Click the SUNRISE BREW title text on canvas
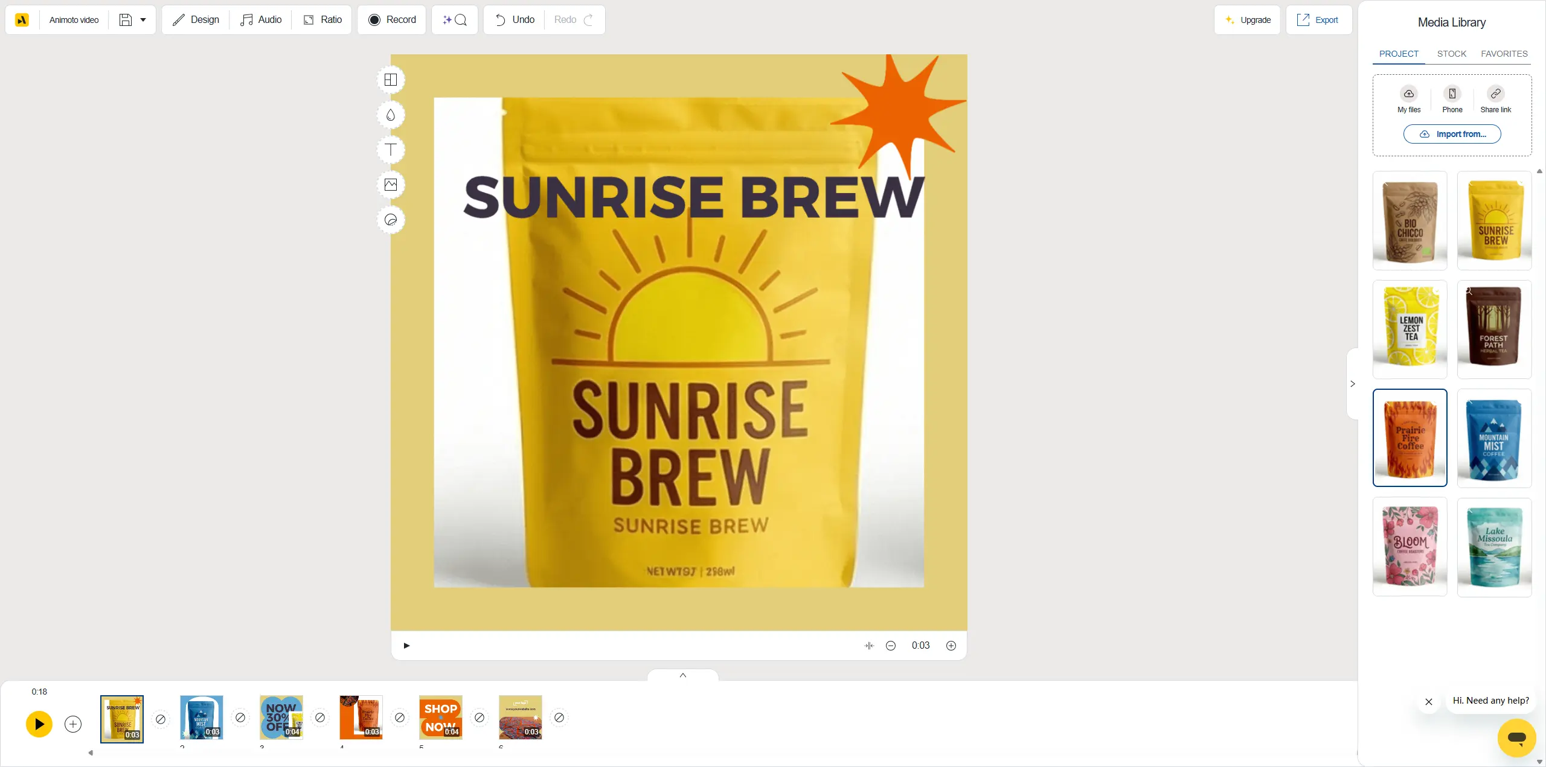 click(x=694, y=197)
